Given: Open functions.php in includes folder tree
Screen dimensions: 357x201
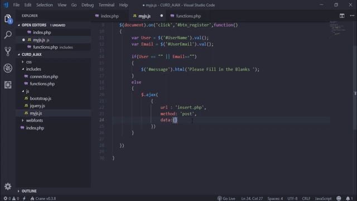Looking at the screenshot, I should [x=42, y=84].
